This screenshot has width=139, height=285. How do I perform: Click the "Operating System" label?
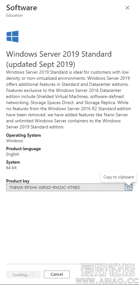(x=23, y=135)
